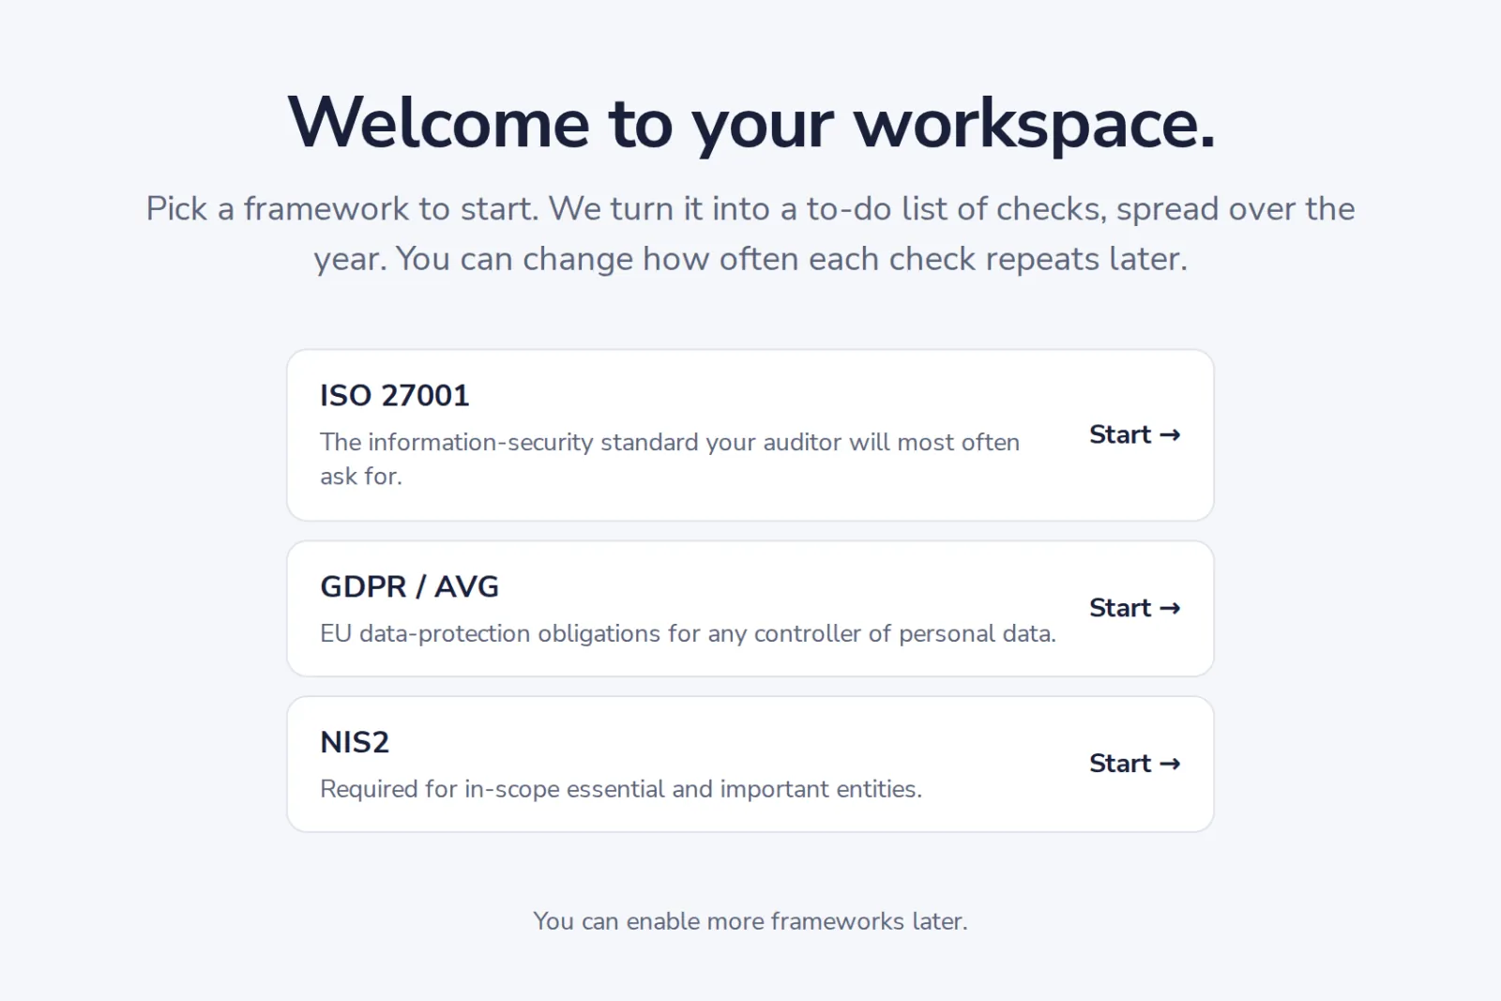Screen dimensions: 1501x1001
Task: Select the ISO 27001 information-security description text
Action: [x=670, y=459]
